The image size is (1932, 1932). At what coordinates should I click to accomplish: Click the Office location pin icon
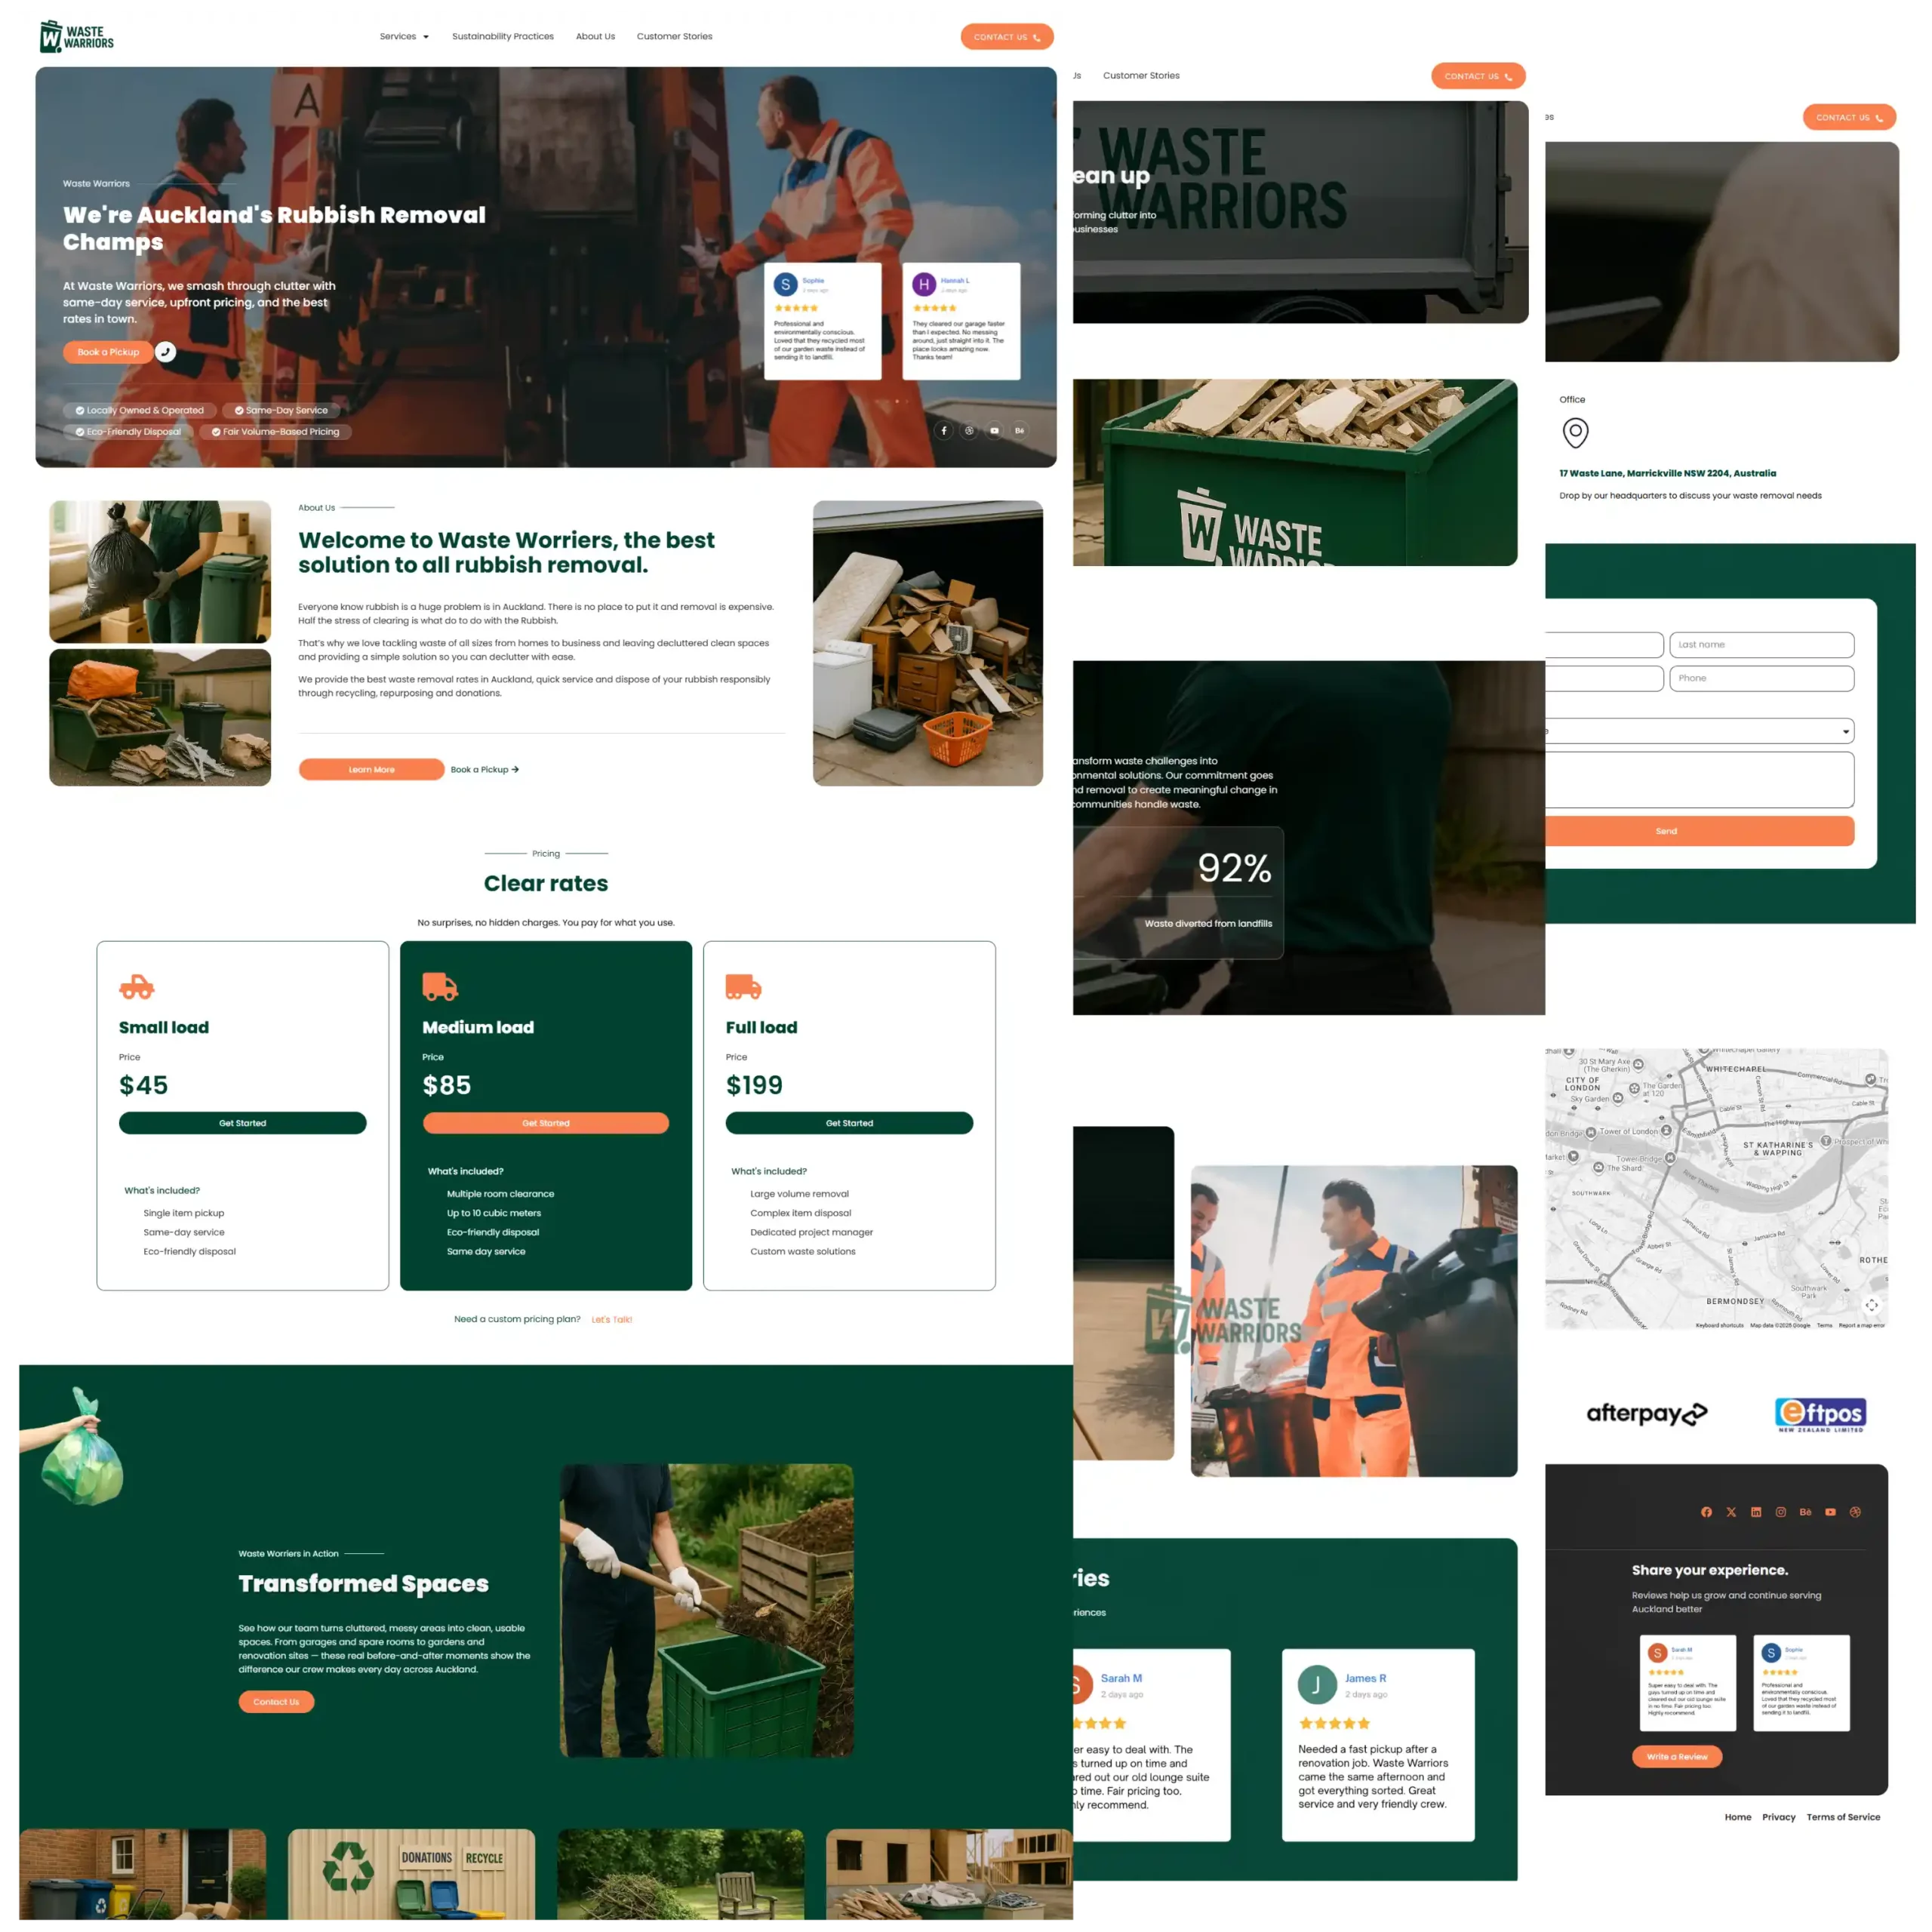(1575, 433)
